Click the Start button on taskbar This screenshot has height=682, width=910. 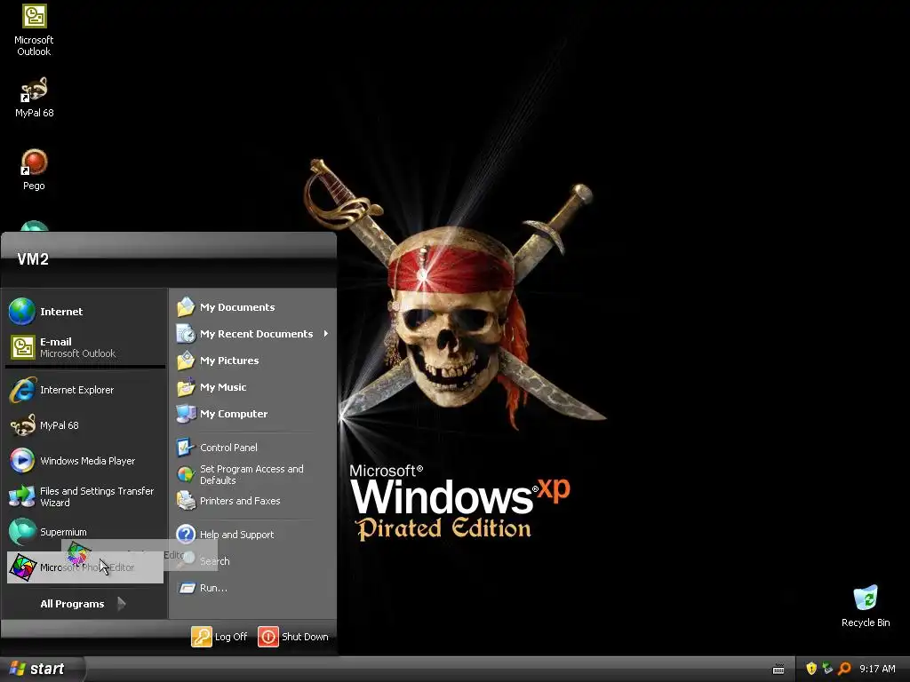41,669
